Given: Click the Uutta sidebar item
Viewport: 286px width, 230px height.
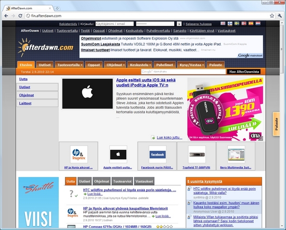Looking at the screenshot, I should point(23,79).
